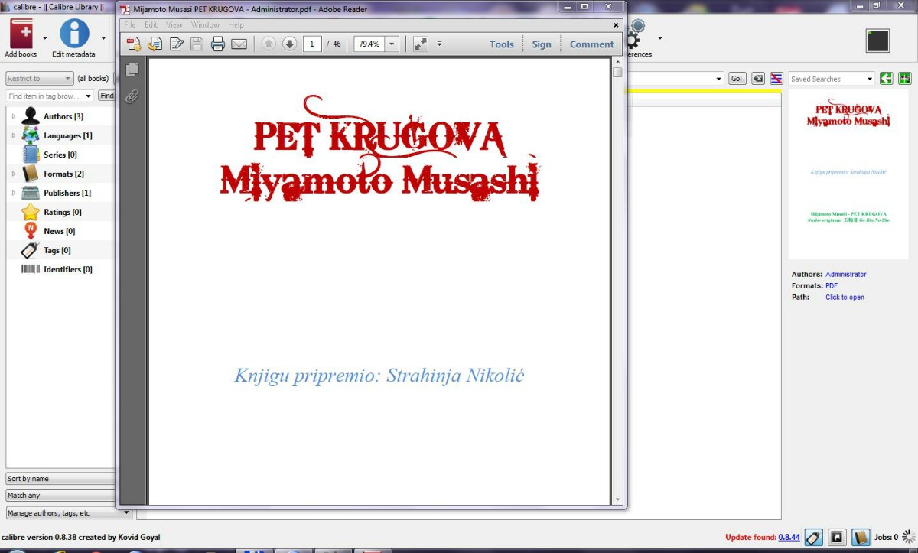Open the Edit menu in Adobe Reader
The height and width of the screenshot is (553, 918).
pyautogui.click(x=151, y=25)
